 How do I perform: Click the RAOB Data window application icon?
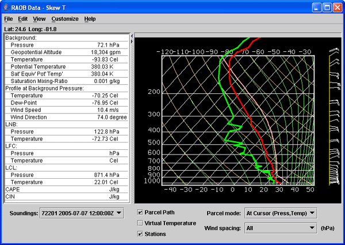[7, 7]
